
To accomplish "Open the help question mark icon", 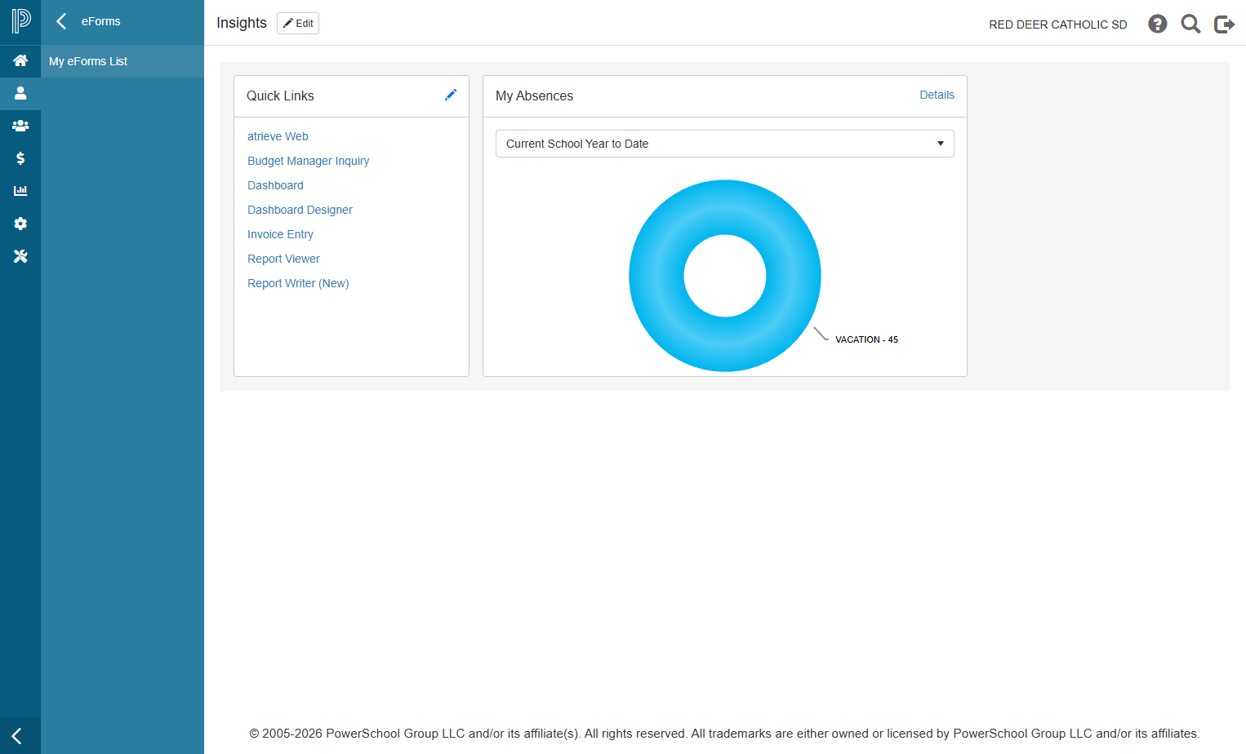I will click(1158, 24).
